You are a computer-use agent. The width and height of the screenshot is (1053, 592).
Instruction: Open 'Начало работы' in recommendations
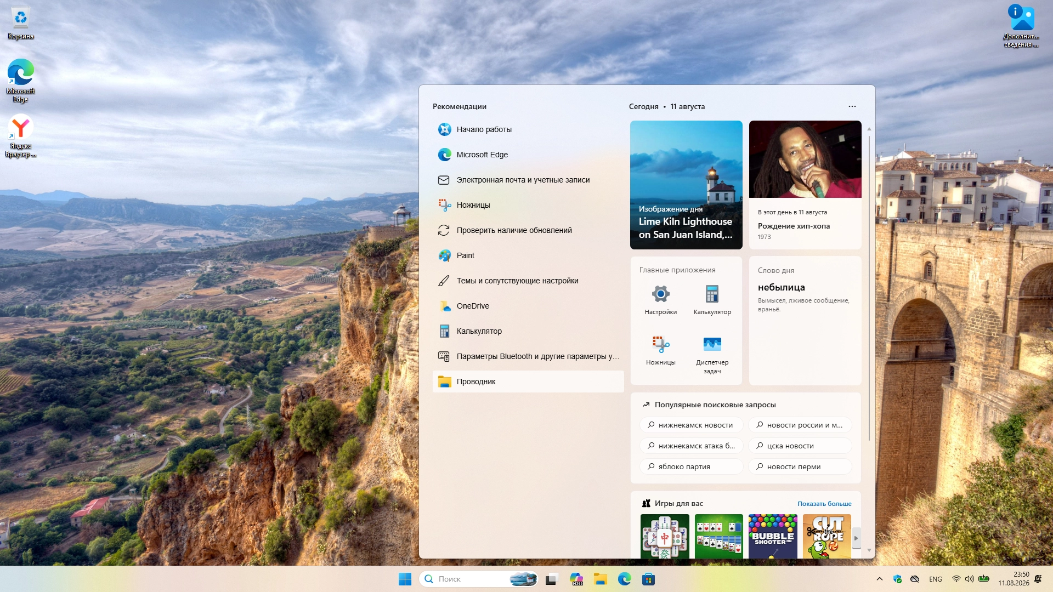(528, 129)
